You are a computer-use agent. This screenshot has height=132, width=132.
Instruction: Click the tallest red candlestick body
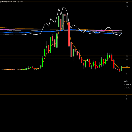(x=69, y=34)
